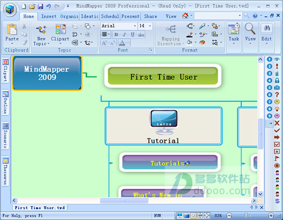Click the binoculars Edit icon
This screenshot has width=283, height=220.
(267, 28)
